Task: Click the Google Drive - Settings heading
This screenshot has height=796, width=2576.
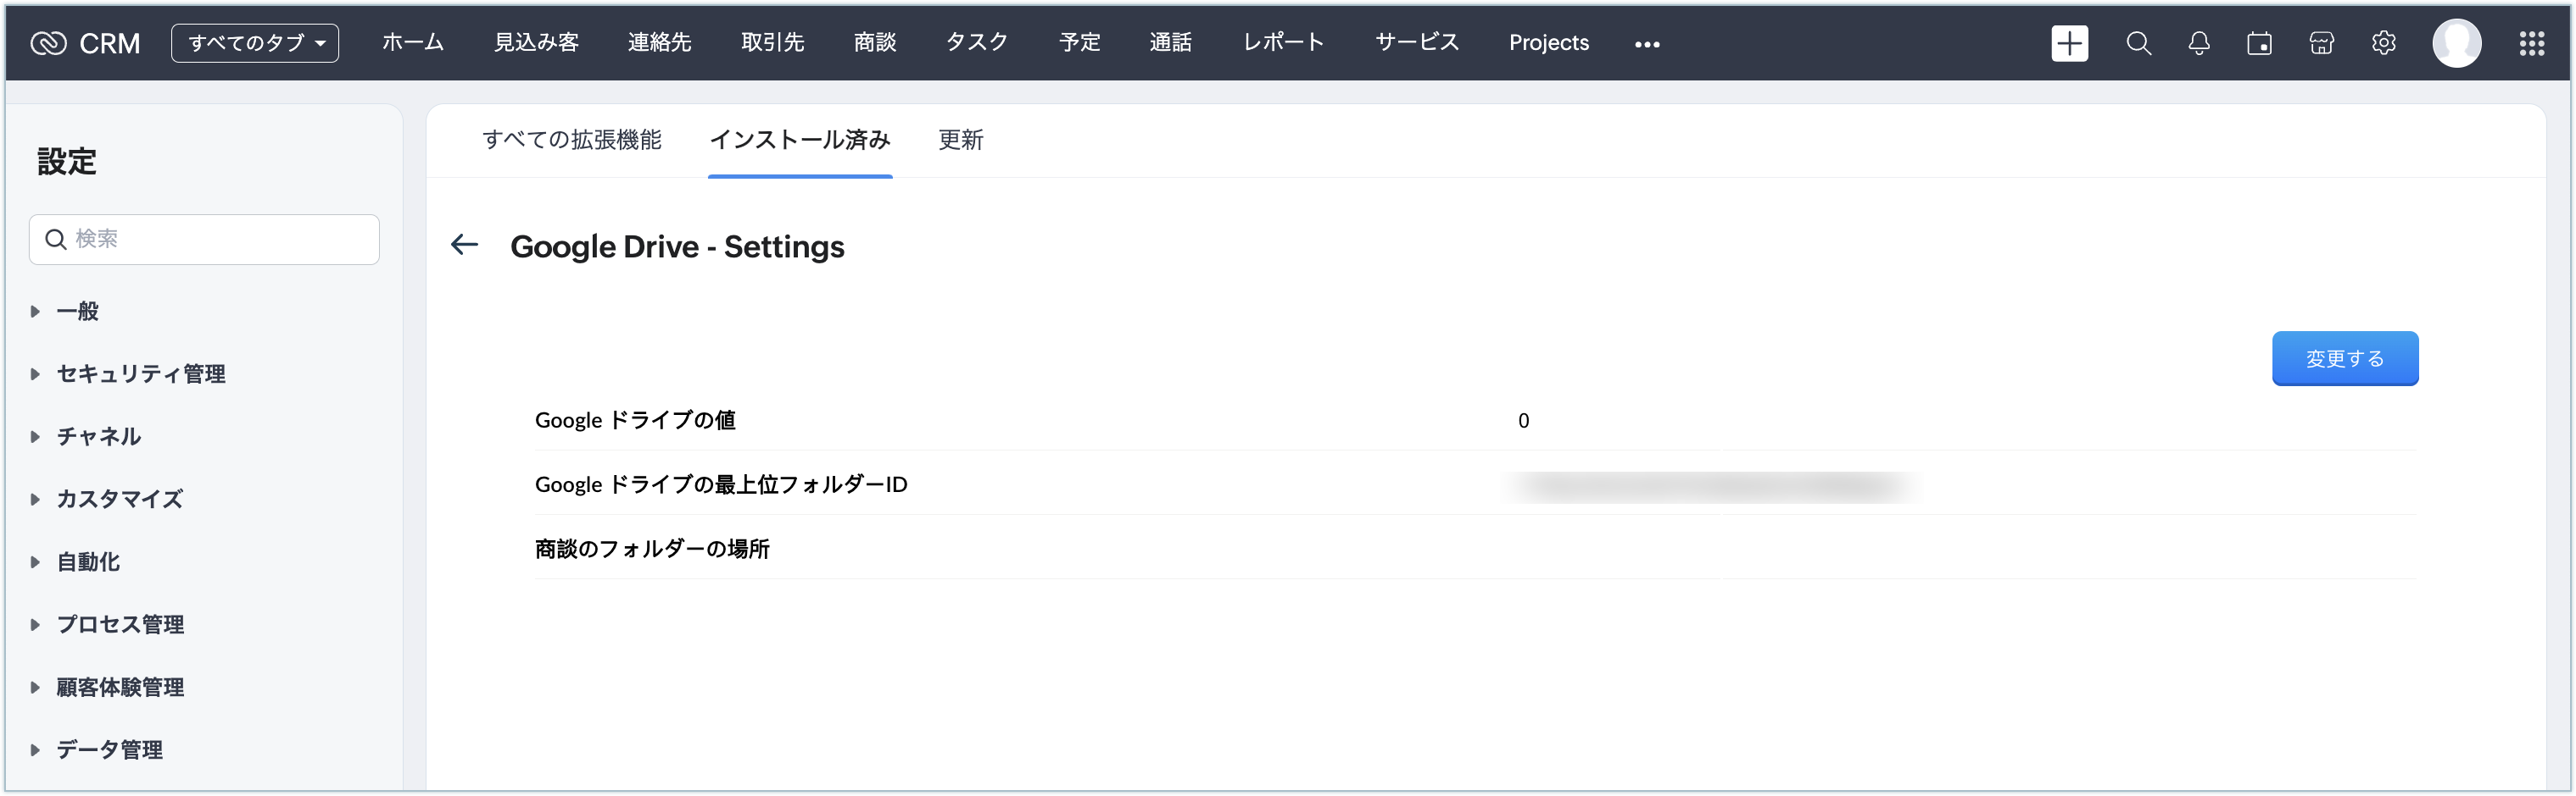Action: click(x=677, y=246)
